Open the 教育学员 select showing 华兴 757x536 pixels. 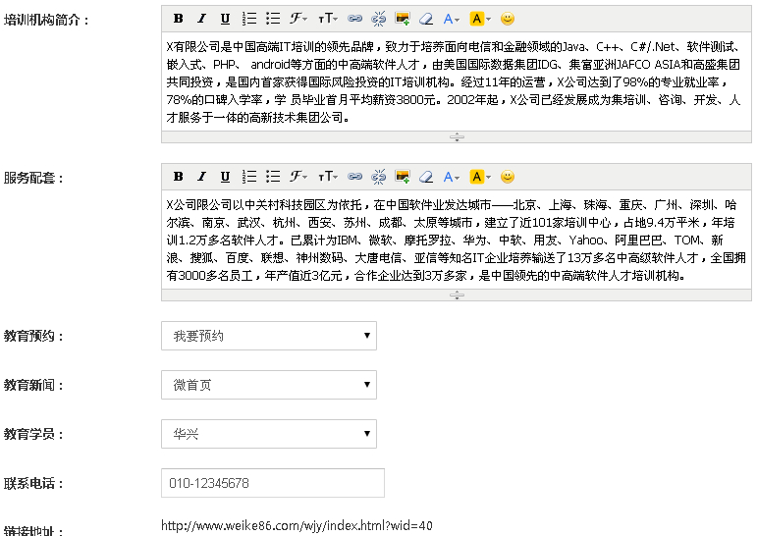(x=268, y=434)
